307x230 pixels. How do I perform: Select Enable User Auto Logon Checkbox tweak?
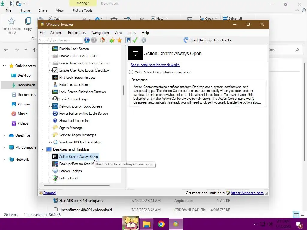click(x=84, y=70)
